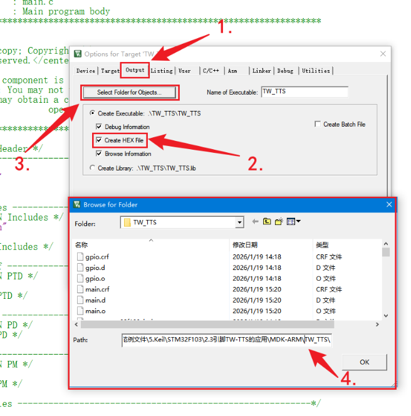Toggle Create HEX File checkbox
This screenshot has width=411, height=416.
click(99, 140)
